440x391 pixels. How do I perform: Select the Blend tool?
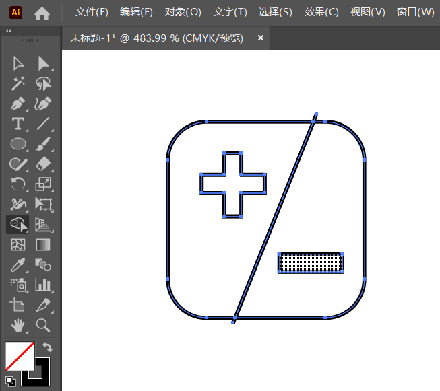(43, 264)
